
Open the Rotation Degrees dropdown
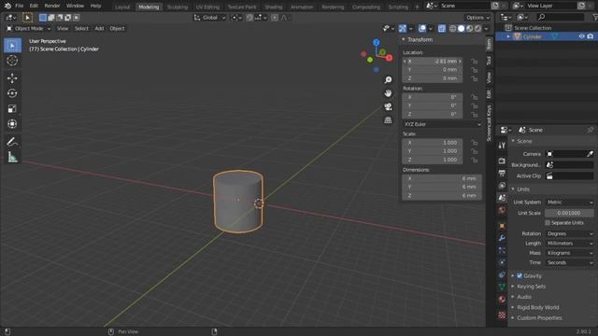pyautogui.click(x=569, y=233)
